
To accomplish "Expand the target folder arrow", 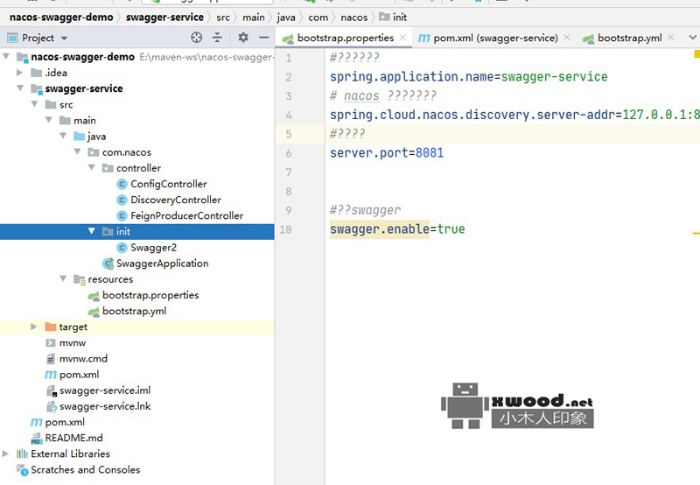I will tap(34, 327).
